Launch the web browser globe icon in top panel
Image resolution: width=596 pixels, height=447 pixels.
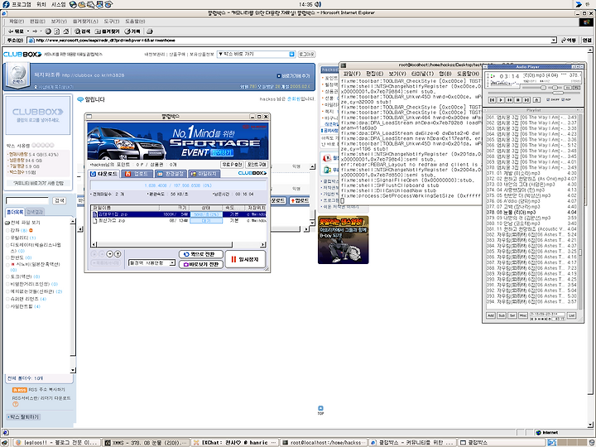[73, 5]
